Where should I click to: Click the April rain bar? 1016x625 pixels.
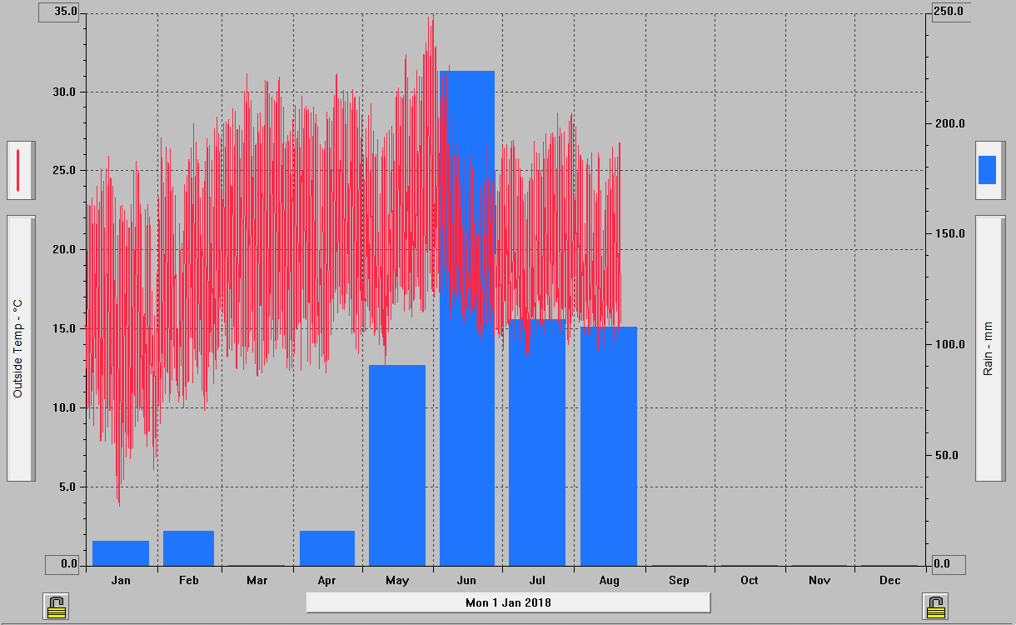(327, 548)
